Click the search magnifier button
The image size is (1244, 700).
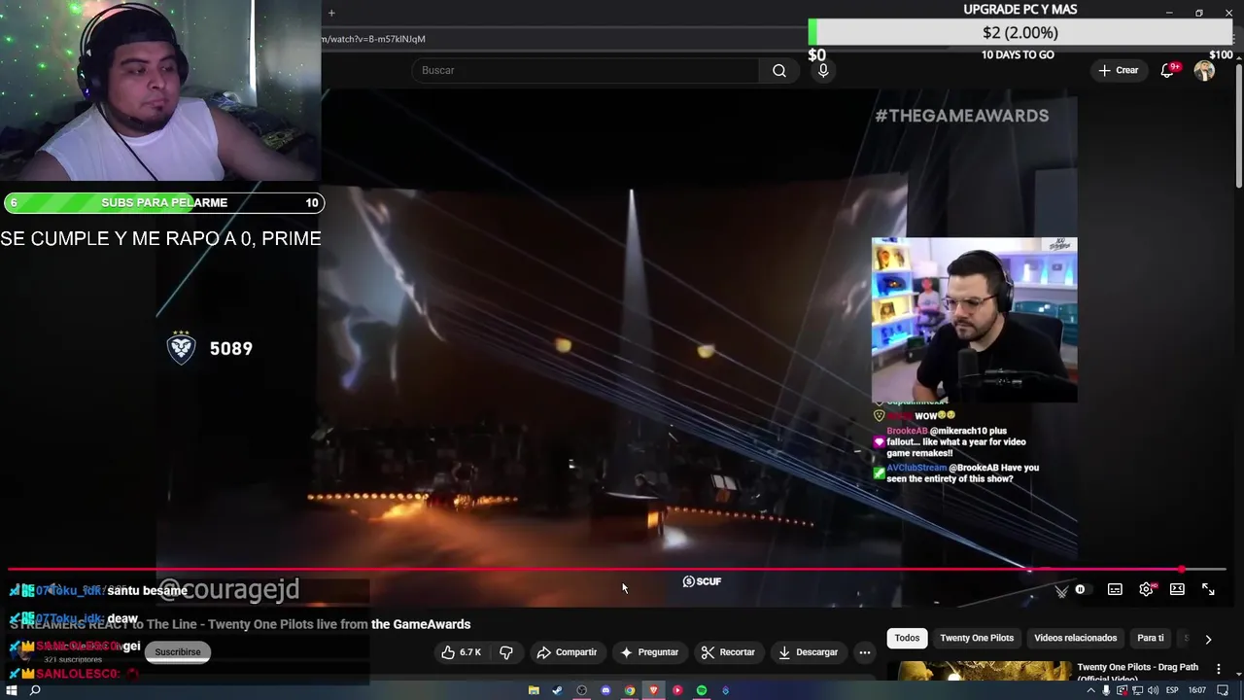point(779,70)
